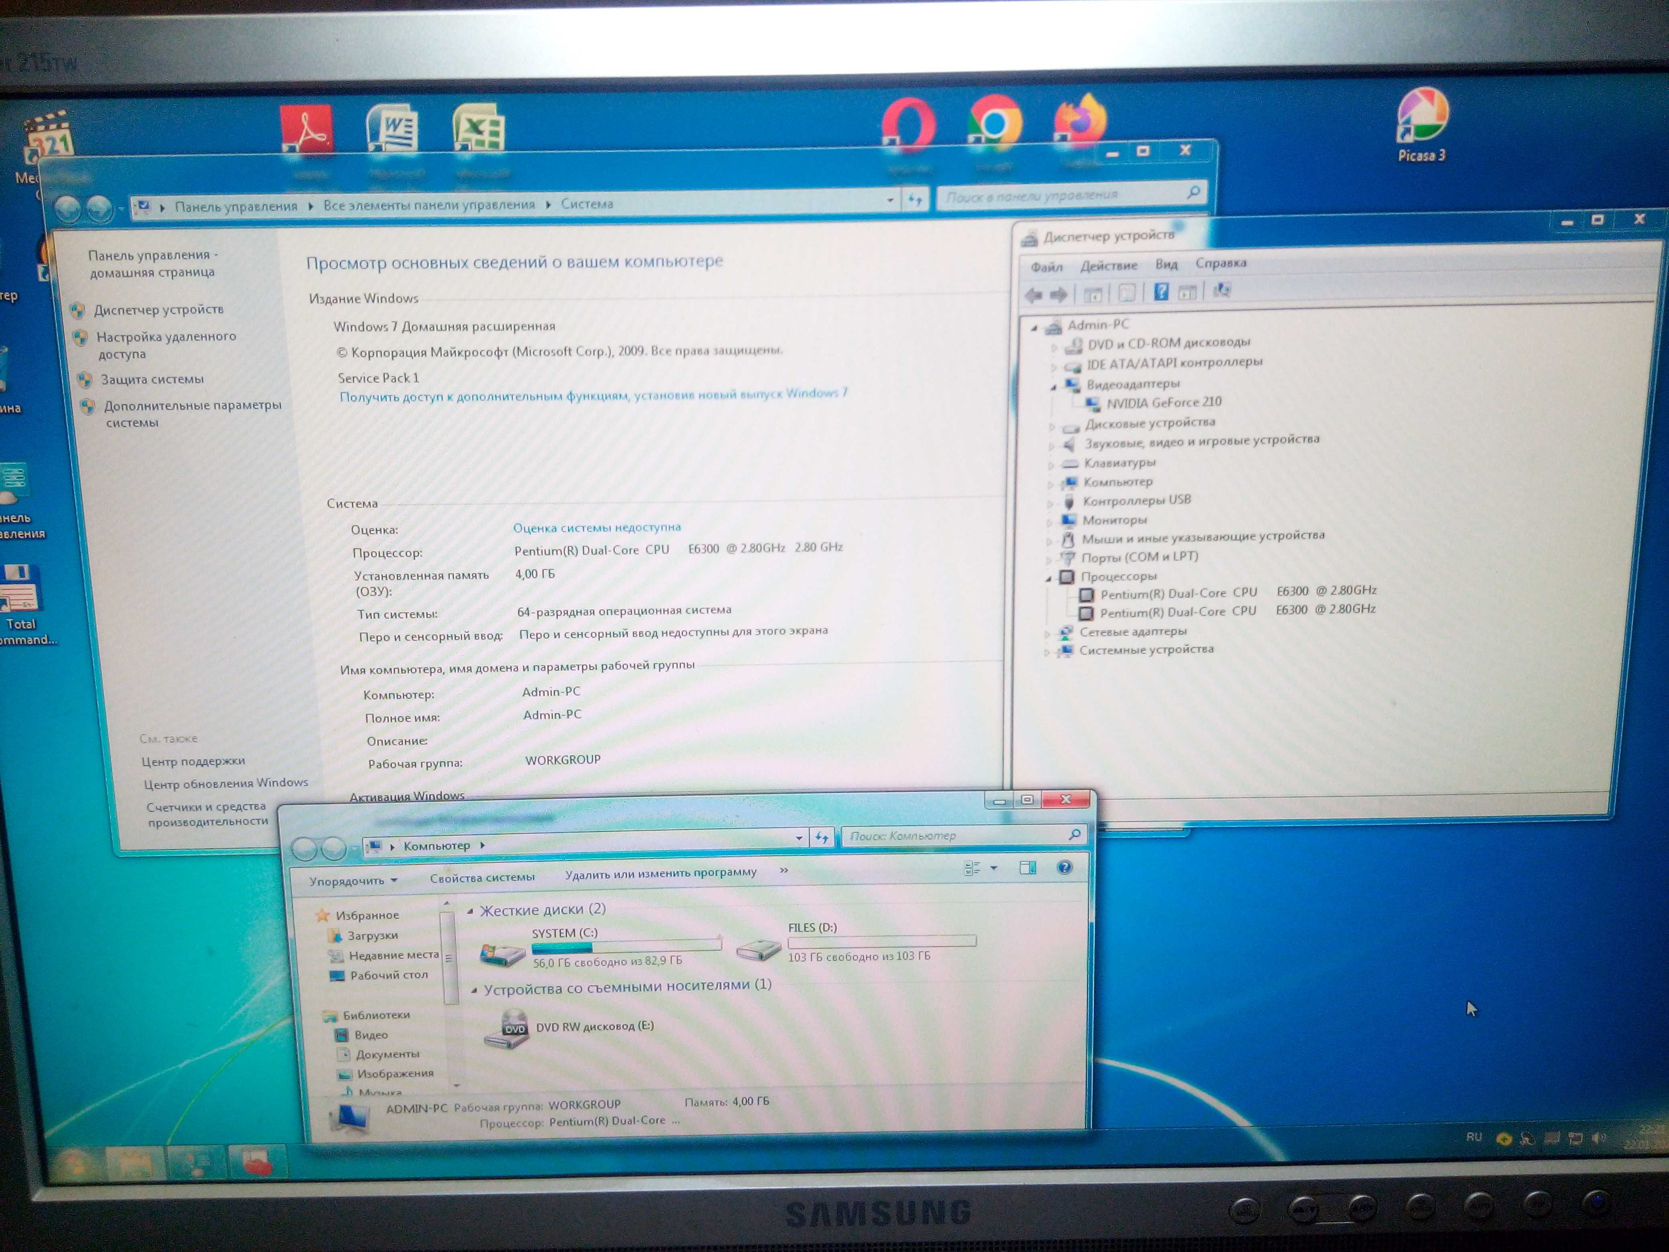
Task: Open the Файл menu in Device Manager
Action: [1046, 267]
